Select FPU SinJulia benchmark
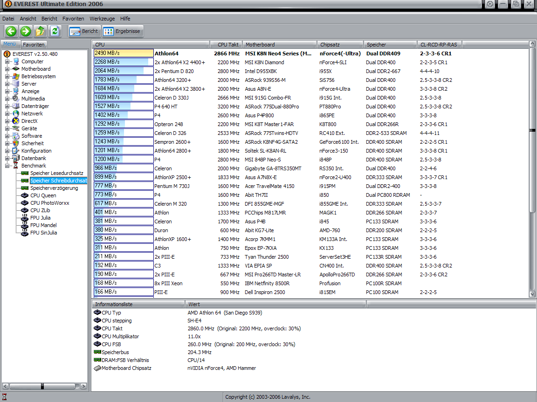 [x=43, y=233]
